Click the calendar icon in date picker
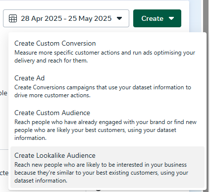This screenshot has height=192, width=210. 13,18
